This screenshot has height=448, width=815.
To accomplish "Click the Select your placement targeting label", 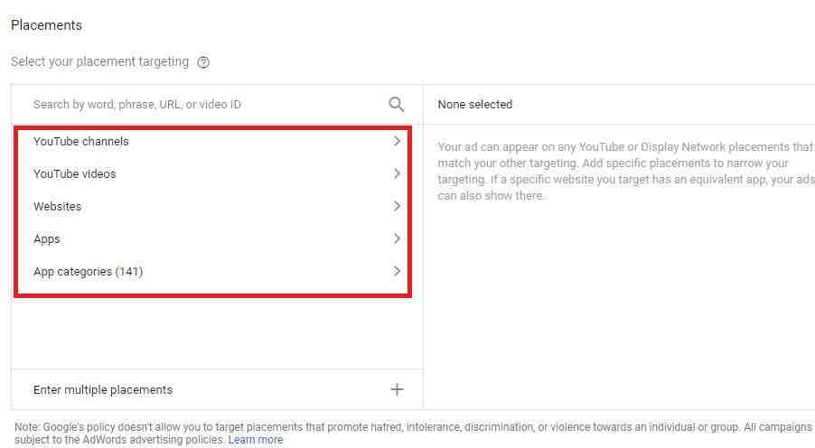I will coord(99,62).
